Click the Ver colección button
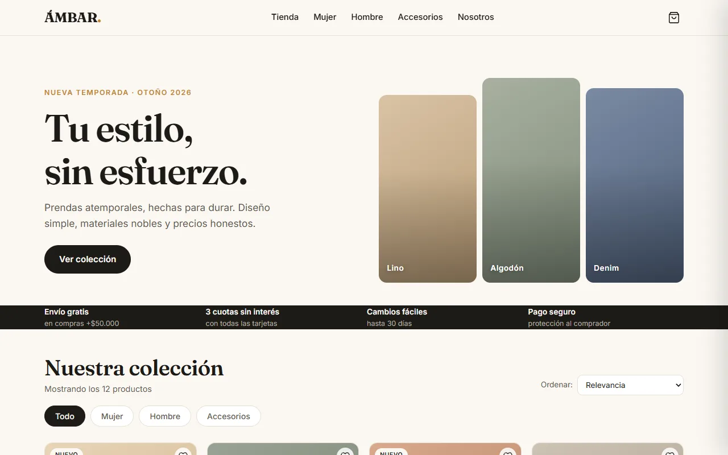This screenshot has width=728, height=455. [x=88, y=259]
